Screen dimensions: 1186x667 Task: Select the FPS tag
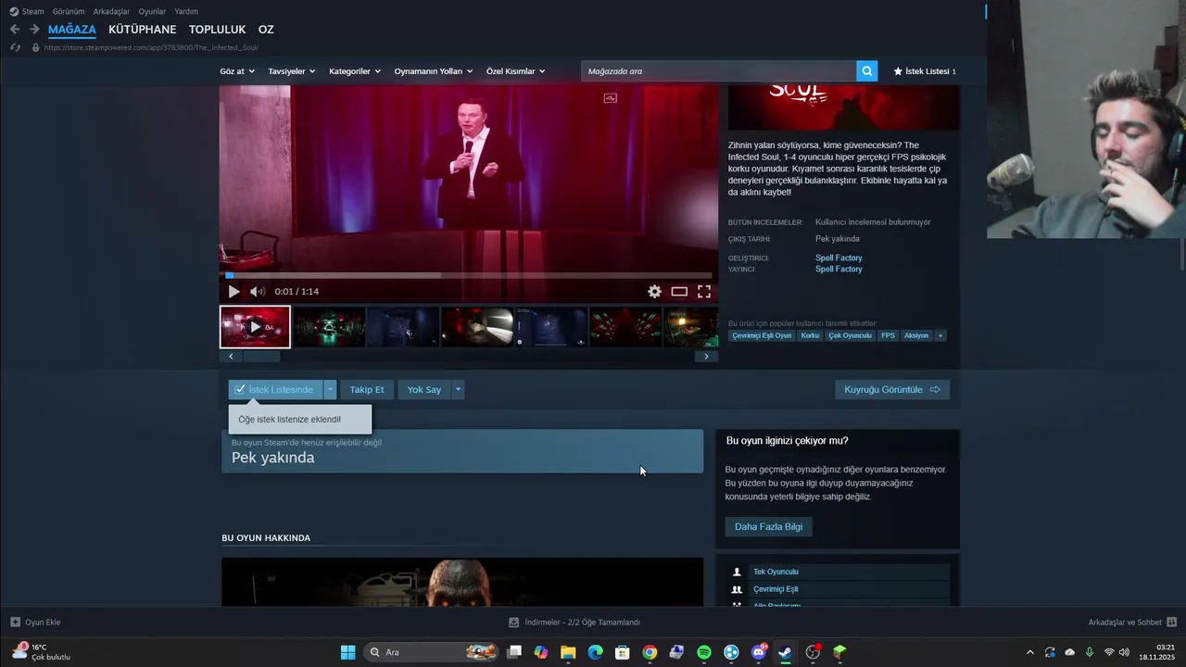coord(888,335)
